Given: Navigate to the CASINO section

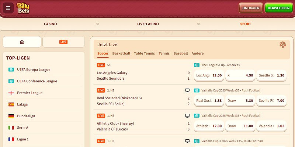Looking at the screenshot, I should click(x=51, y=24).
